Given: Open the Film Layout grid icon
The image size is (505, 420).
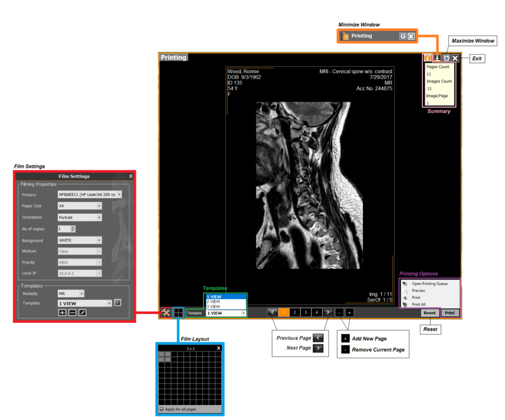Looking at the screenshot, I should point(179,312).
